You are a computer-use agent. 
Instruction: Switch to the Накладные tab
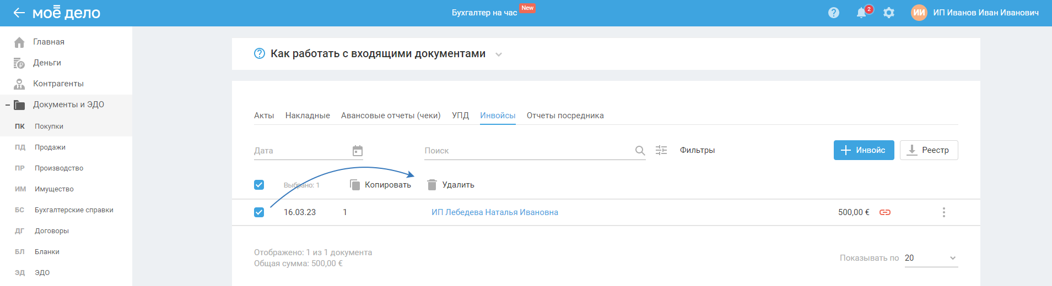click(x=307, y=116)
